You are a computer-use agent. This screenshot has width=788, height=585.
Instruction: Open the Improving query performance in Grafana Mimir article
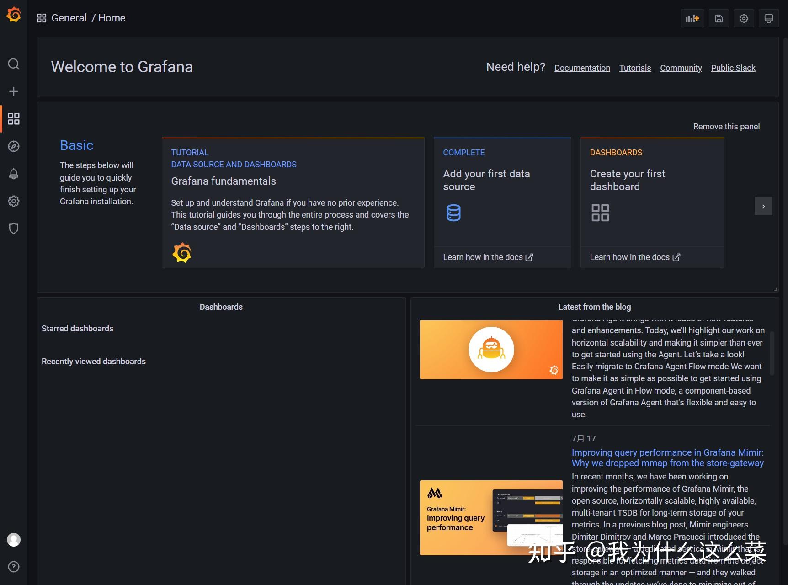tap(668, 457)
